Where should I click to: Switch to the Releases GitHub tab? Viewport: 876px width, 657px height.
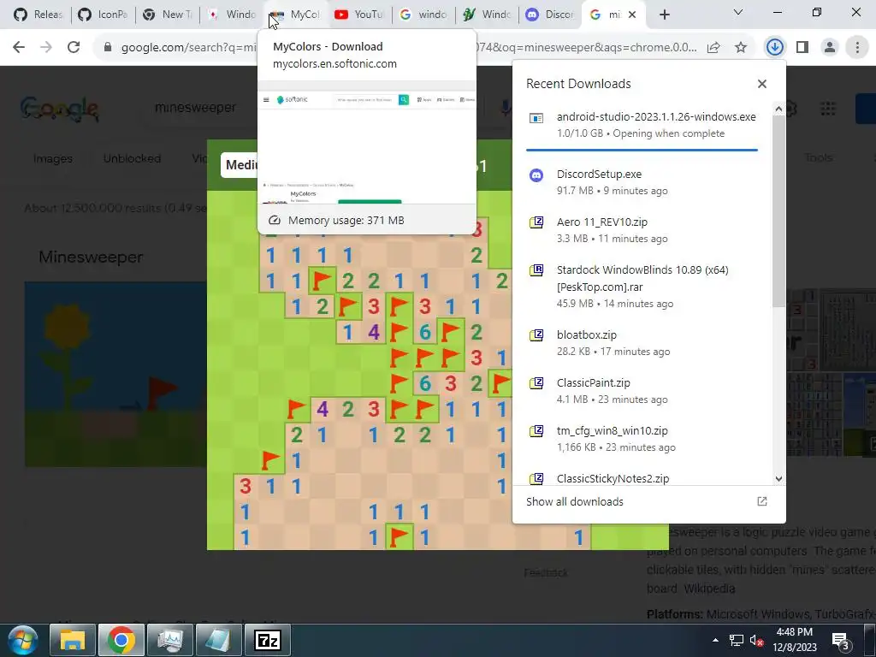point(38,15)
